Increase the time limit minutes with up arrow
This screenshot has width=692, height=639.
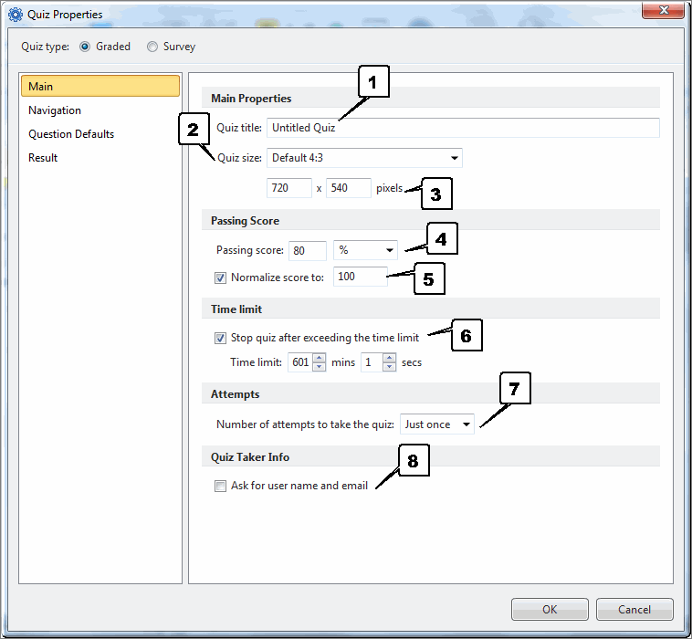pyautogui.click(x=320, y=358)
